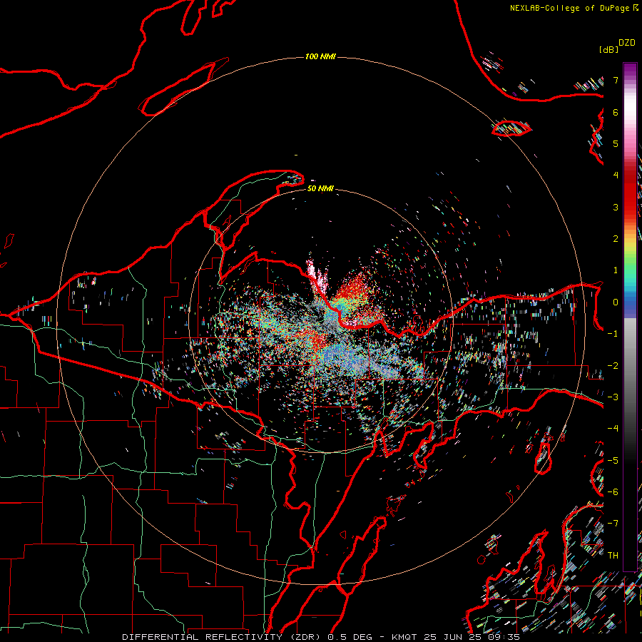Click the "3" value on the color scale
Viewport: 642px width, 642px height.
pos(616,207)
